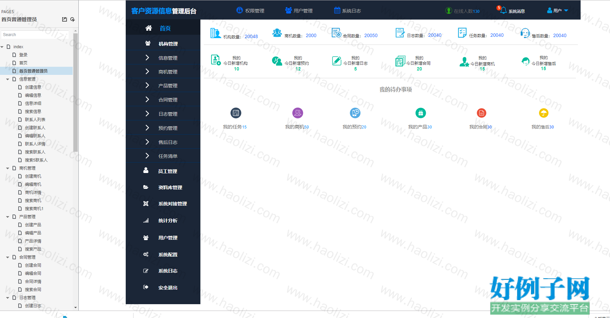Click the add page icon in Pages header
The height and width of the screenshot is (318, 610).
(73, 20)
